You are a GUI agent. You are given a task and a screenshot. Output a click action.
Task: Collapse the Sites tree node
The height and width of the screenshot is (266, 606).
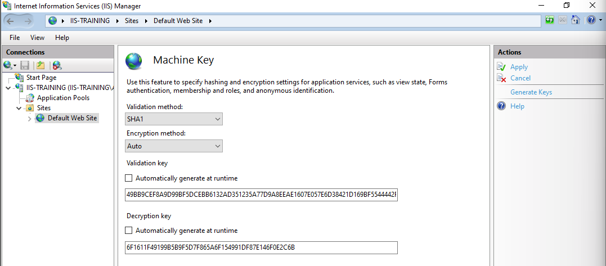(x=19, y=108)
